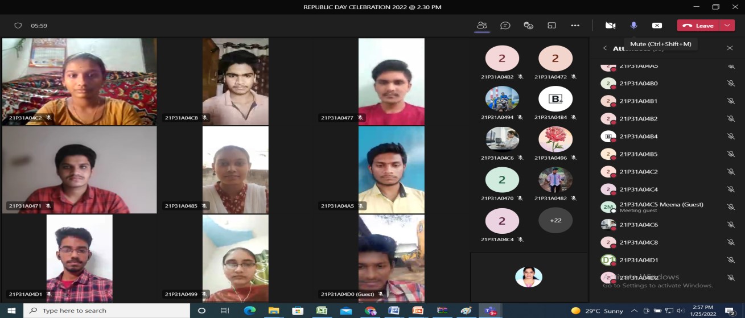
Task: Mute the microphone
Action: coord(633,26)
